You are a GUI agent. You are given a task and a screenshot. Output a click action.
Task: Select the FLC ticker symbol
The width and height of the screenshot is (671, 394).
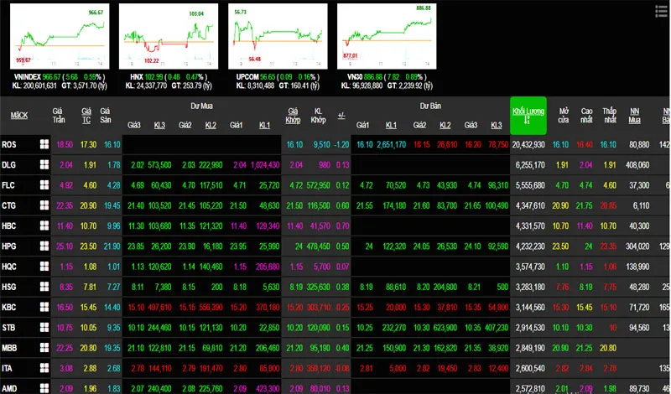[8, 185]
